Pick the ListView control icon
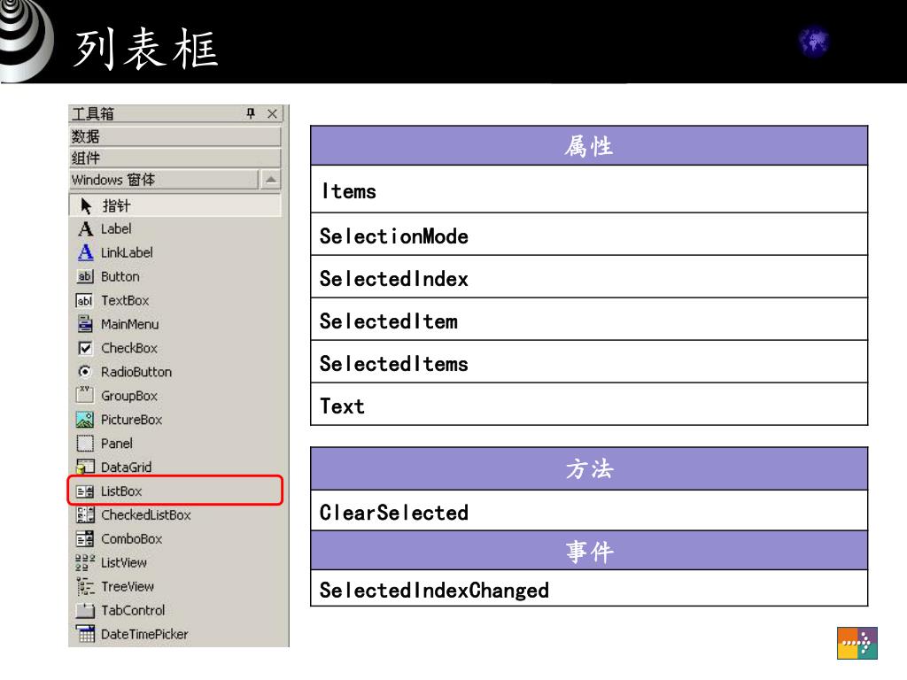Viewport: 907px width, 680px height. tap(84, 562)
